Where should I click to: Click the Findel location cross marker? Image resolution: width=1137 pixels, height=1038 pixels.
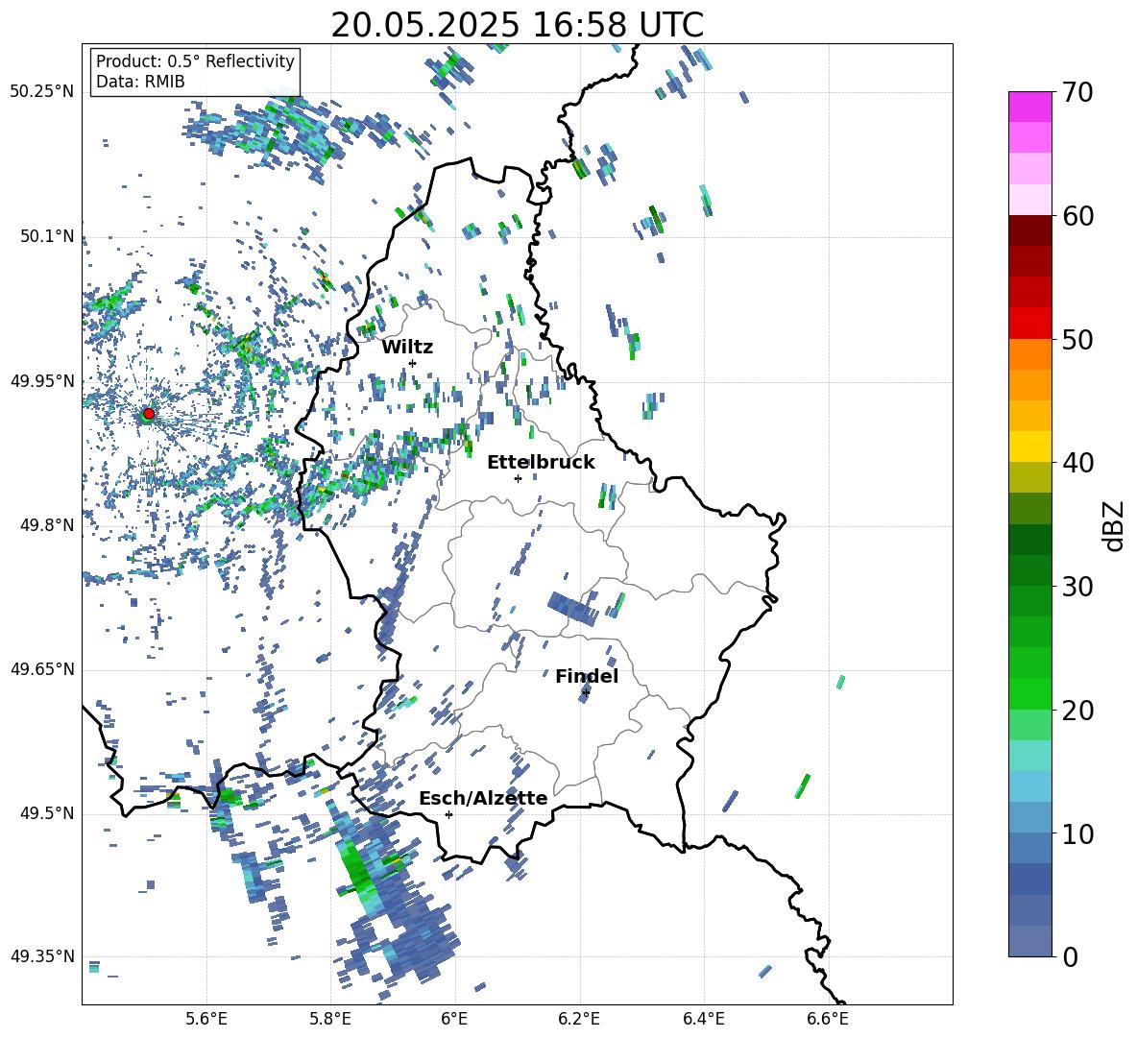586,692
